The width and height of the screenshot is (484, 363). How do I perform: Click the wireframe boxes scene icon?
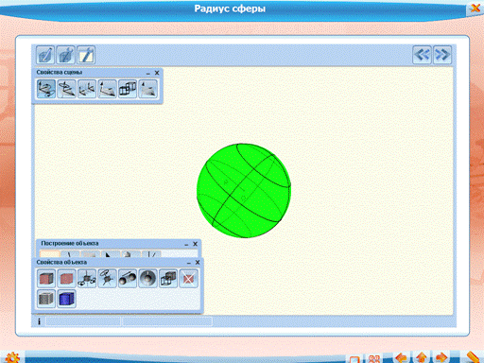coord(128,89)
